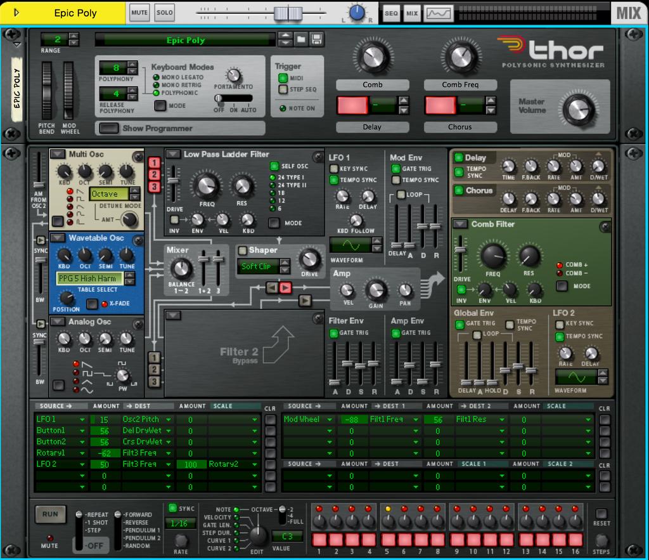Screen dimensions: 649x560
Task: Start the step sequencer with RUN
Action: [x=50, y=514]
